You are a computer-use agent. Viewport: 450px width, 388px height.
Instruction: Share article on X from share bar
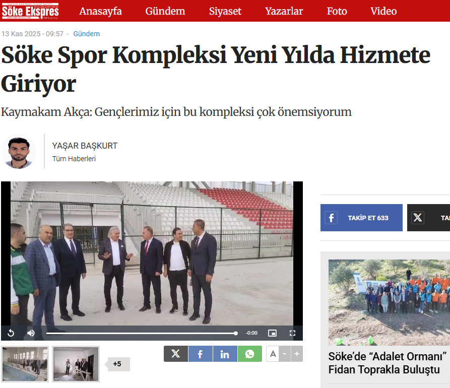[x=176, y=354]
